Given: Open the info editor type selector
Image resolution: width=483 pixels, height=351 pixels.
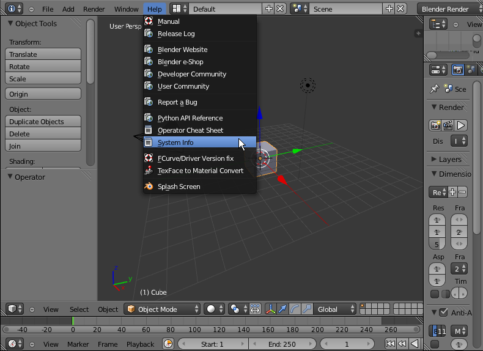Looking at the screenshot, I should point(14,9).
